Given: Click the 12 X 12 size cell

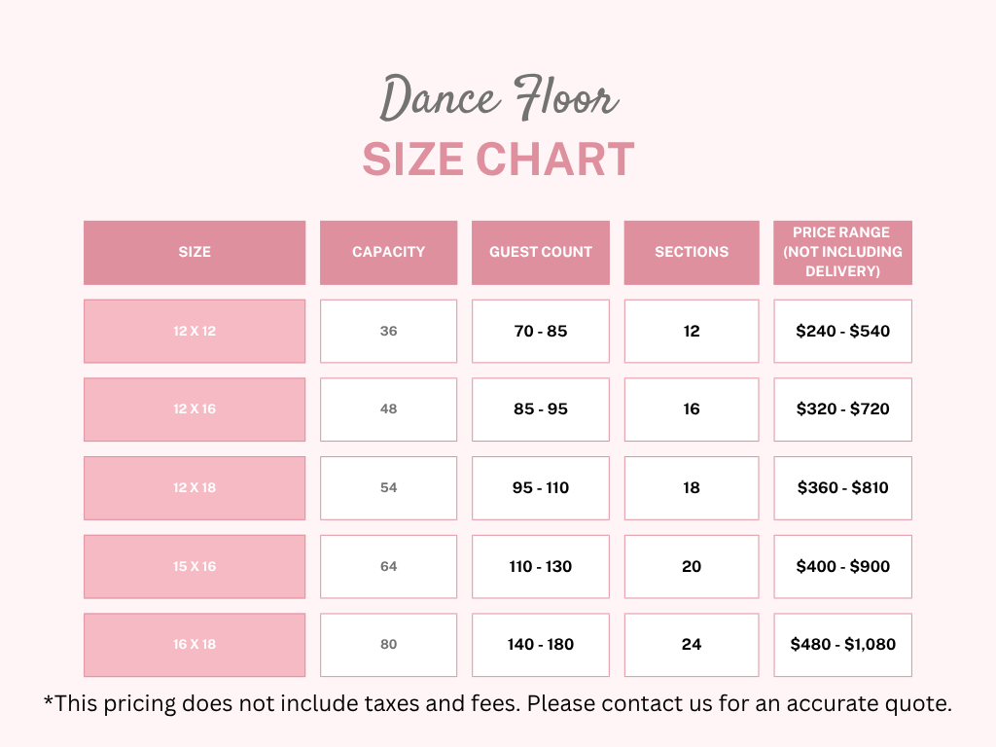Looking at the screenshot, I should pyautogui.click(x=195, y=331).
